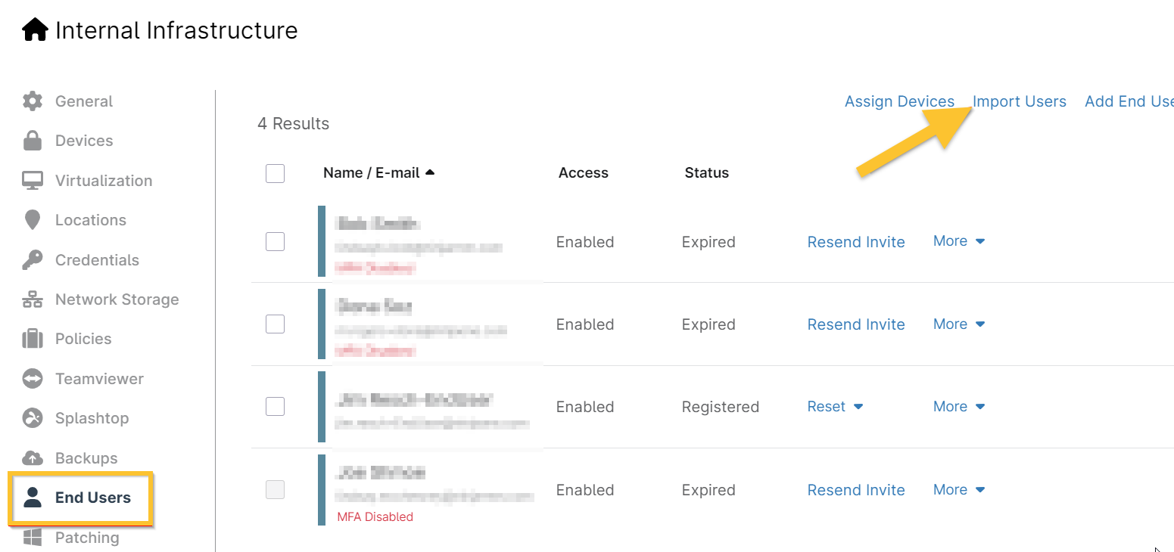Select the Virtualization monitor icon

click(33, 181)
